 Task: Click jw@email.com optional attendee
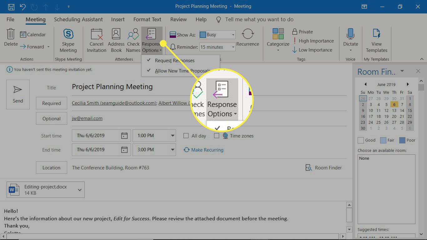(x=87, y=118)
